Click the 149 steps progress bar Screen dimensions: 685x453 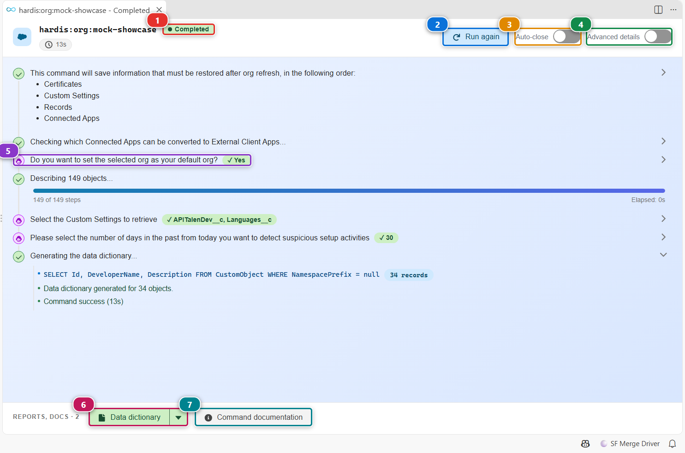(349, 191)
